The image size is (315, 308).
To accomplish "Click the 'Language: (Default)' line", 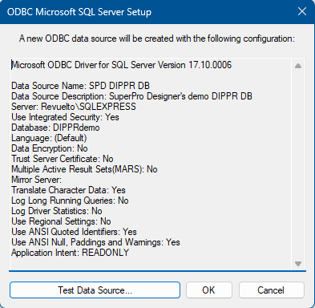I will pos(49,138).
